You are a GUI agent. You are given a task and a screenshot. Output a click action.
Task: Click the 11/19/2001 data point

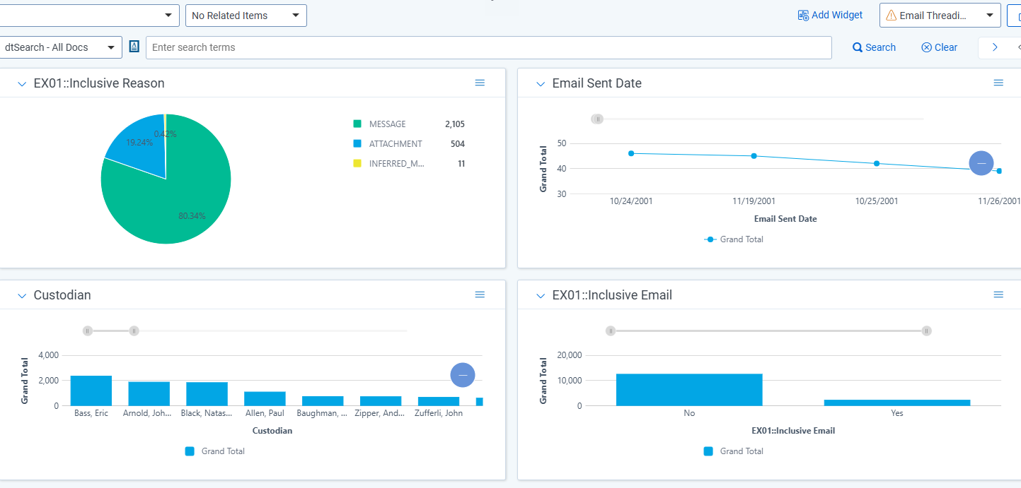coord(754,156)
